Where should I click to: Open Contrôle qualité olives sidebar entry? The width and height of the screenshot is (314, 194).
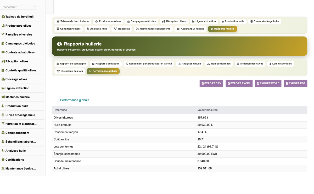pos(21,70)
